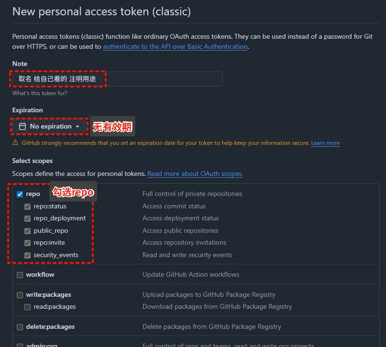Toggle the repo:invite checkbox
The height and width of the screenshot is (347, 386).
(28, 243)
